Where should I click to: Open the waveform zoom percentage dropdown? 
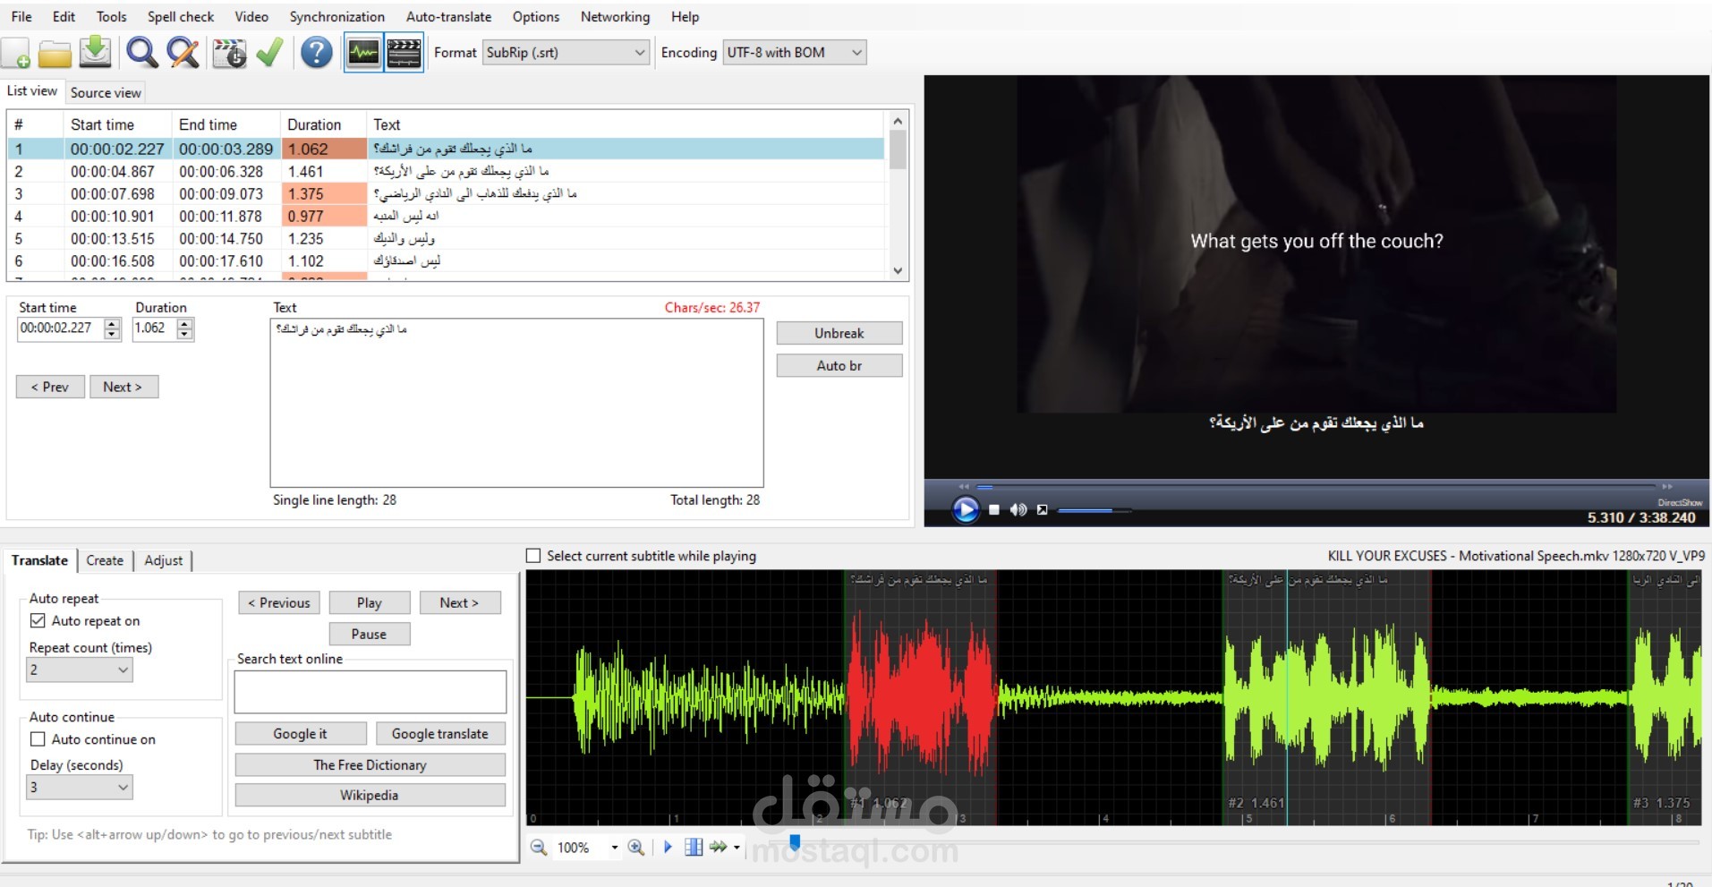tap(614, 848)
